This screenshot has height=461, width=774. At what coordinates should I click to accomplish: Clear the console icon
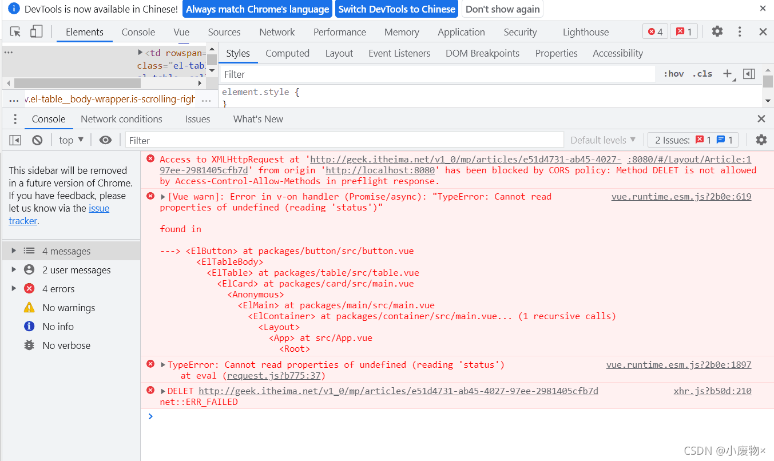[37, 140]
